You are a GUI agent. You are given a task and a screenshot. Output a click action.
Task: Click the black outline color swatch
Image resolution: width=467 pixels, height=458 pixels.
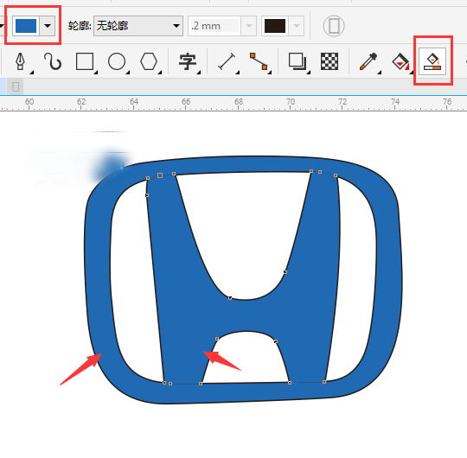(x=275, y=26)
